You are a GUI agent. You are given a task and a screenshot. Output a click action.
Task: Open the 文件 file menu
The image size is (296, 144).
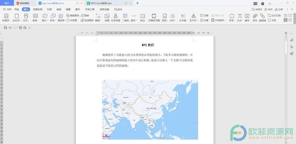pyautogui.click(x=7, y=9)
